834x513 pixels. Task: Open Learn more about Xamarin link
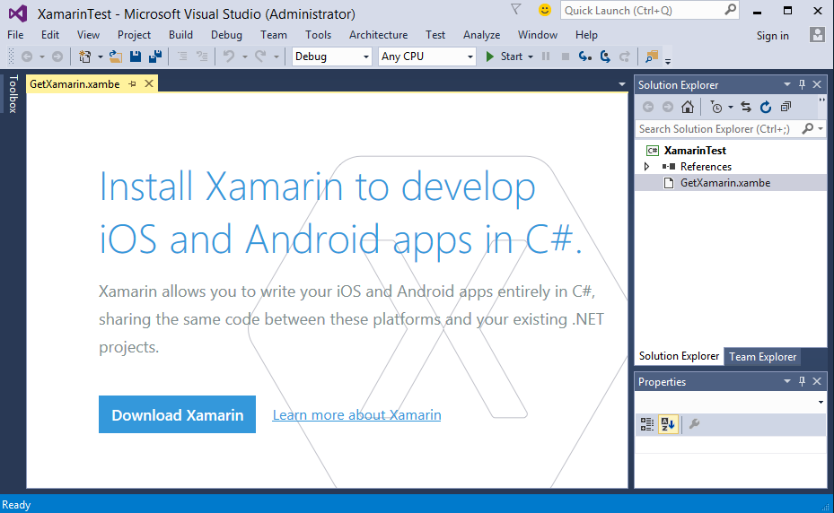point(356,414)
